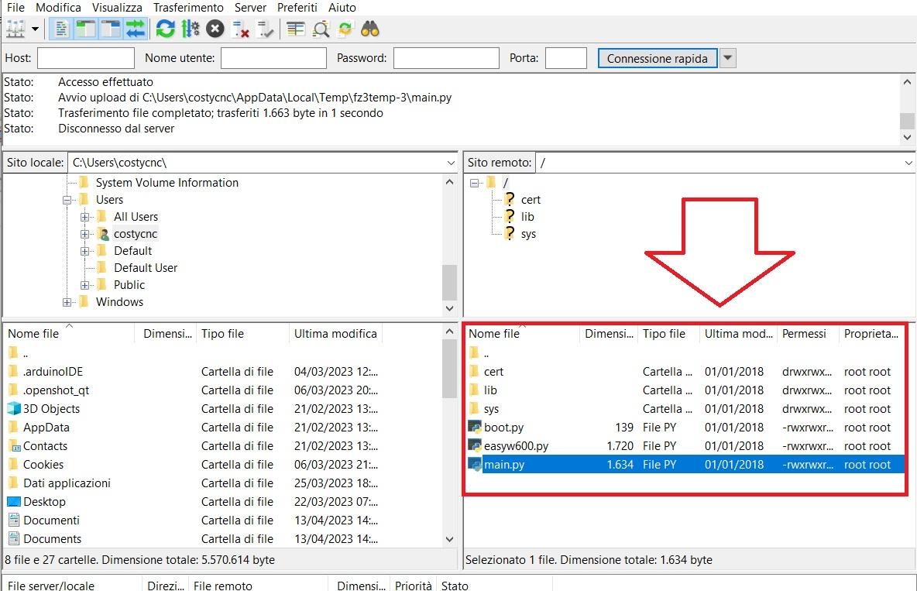This screenshot has width=917, height=591.
Task: Click the local file list scrollbar down arrow
Action: click(449, 539)
